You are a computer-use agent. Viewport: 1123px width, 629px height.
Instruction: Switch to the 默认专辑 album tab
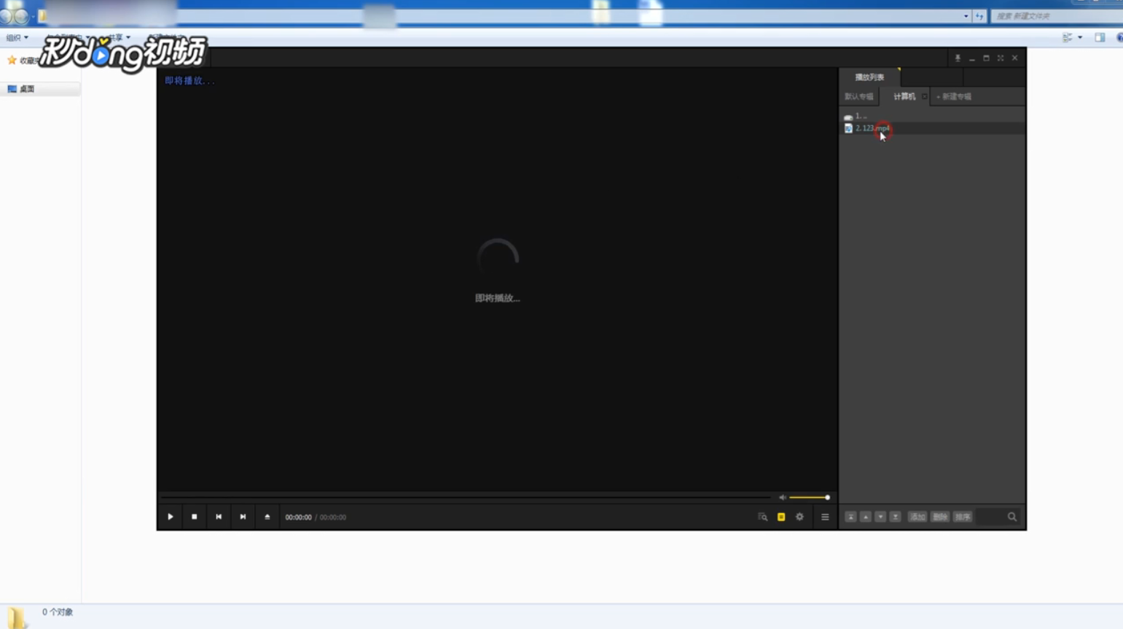point(859,96)
